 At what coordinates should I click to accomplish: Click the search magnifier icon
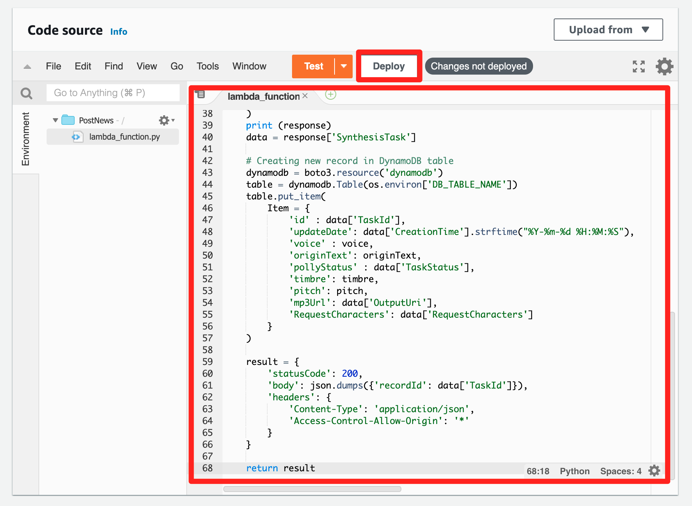[26, 93]
